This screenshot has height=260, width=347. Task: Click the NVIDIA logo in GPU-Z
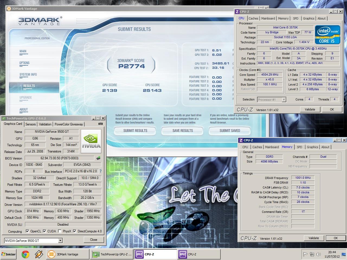(91, 141)
